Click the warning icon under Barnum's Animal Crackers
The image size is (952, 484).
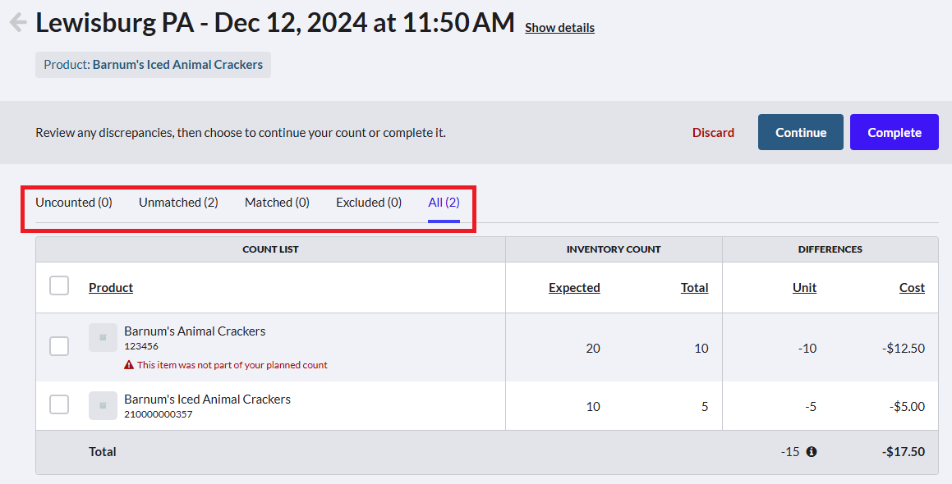point(129,365)
